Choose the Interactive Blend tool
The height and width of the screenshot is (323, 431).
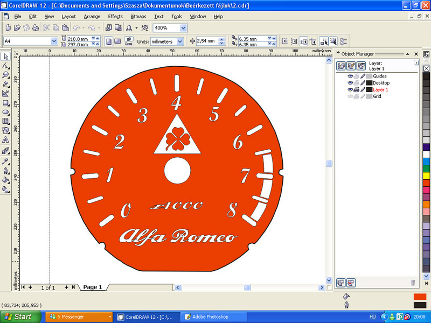point(5,151)
